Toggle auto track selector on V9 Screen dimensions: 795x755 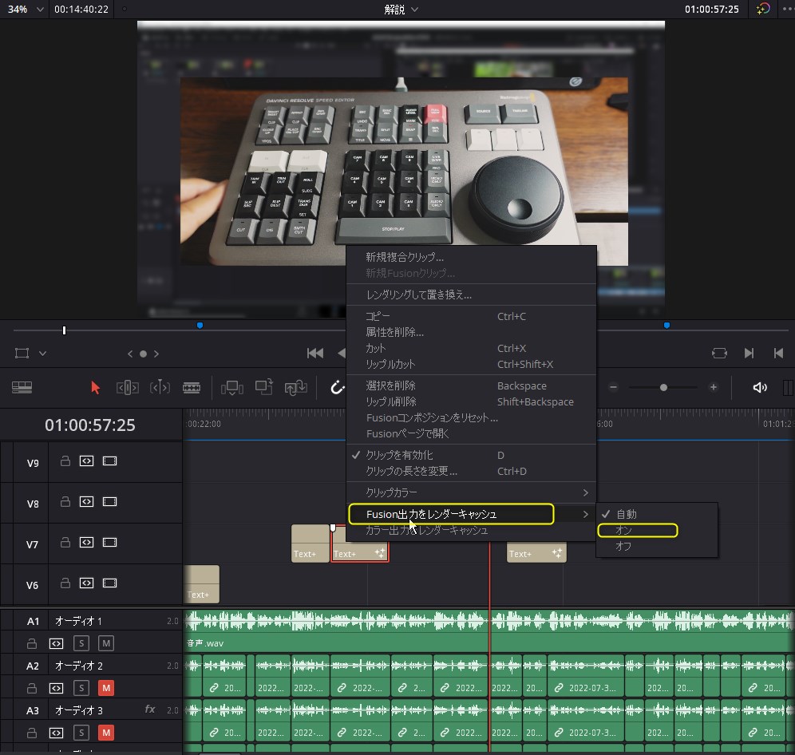pyautogui.click(x=87, y=461)
